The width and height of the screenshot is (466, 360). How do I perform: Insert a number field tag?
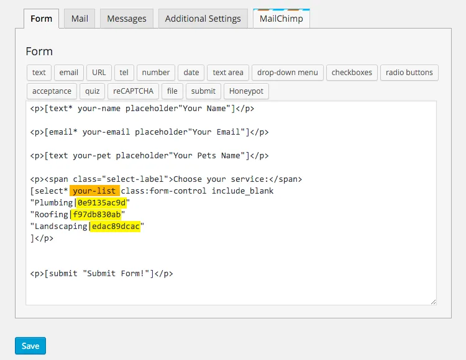point(156,73)
